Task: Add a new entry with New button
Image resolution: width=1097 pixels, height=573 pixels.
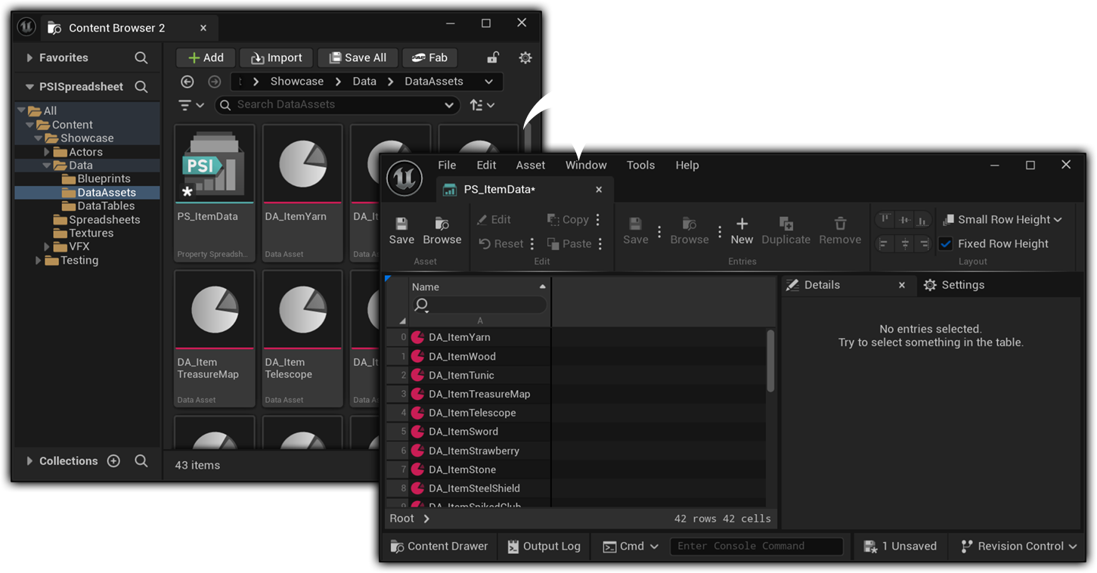Action: (x=742, y=230)
